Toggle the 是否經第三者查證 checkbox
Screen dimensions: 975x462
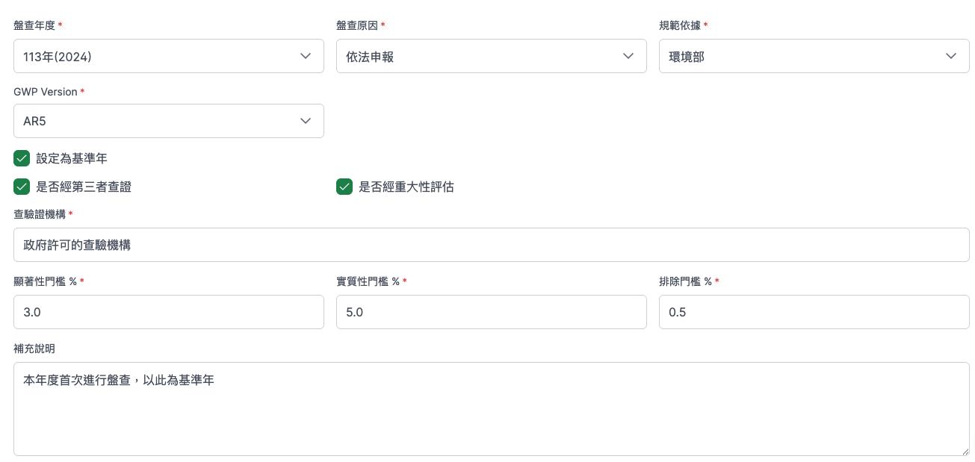coord(22,187)
